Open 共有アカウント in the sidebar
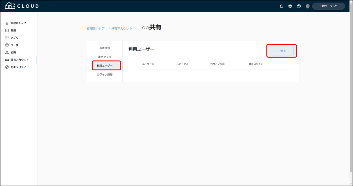Viewport: 353px width, 186px height. tap(19, 60)
